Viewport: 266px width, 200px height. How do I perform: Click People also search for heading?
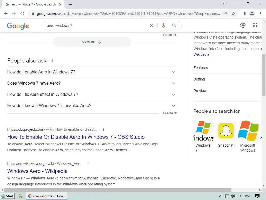click(217, 111)
